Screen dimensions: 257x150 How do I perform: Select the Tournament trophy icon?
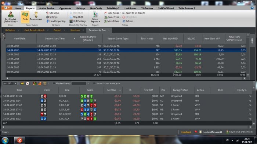click(x=36, y=17)
